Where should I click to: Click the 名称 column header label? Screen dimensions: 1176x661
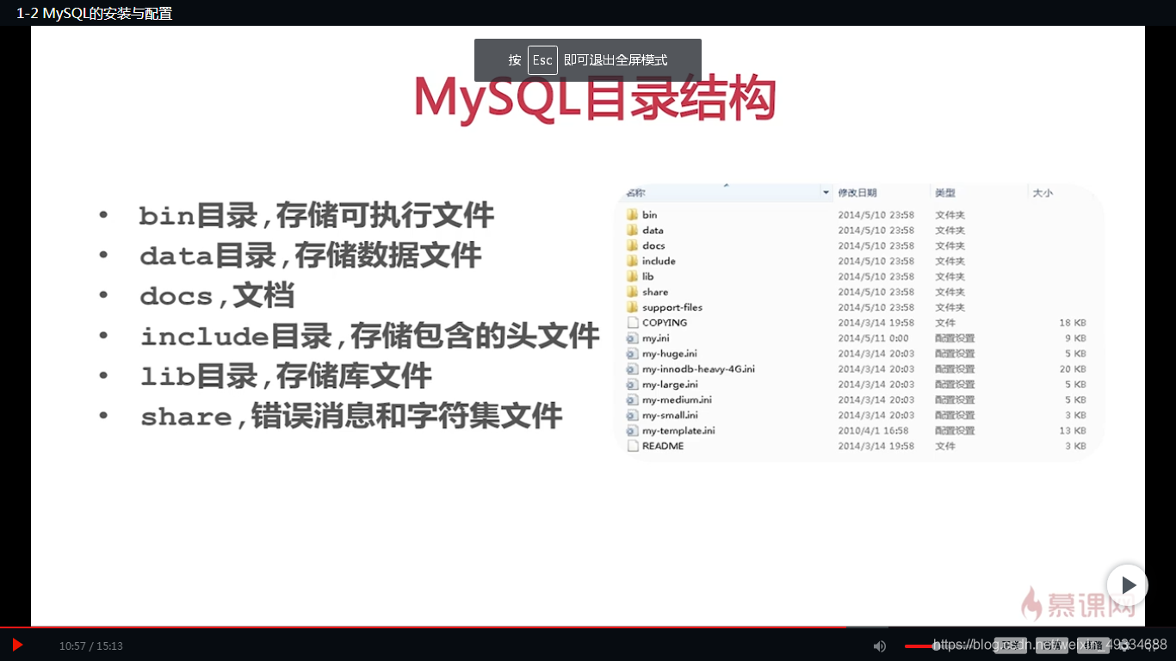pyautogui.click(x=635, y=193)
